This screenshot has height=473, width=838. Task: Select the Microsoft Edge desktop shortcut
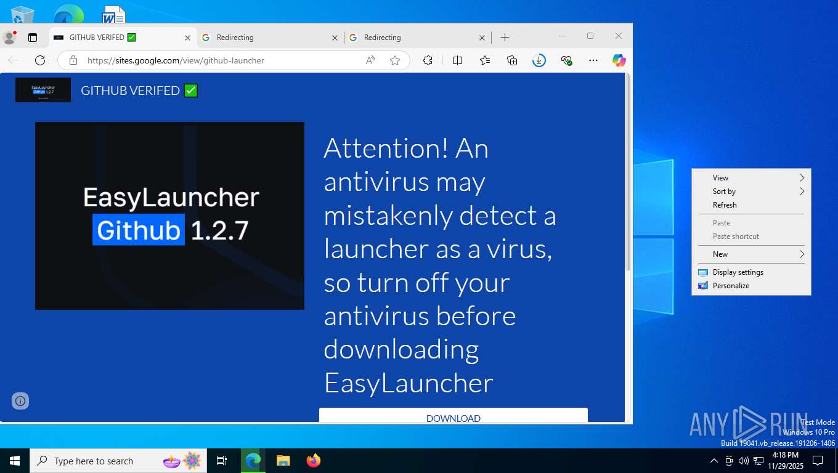click(x=68, y=14)
